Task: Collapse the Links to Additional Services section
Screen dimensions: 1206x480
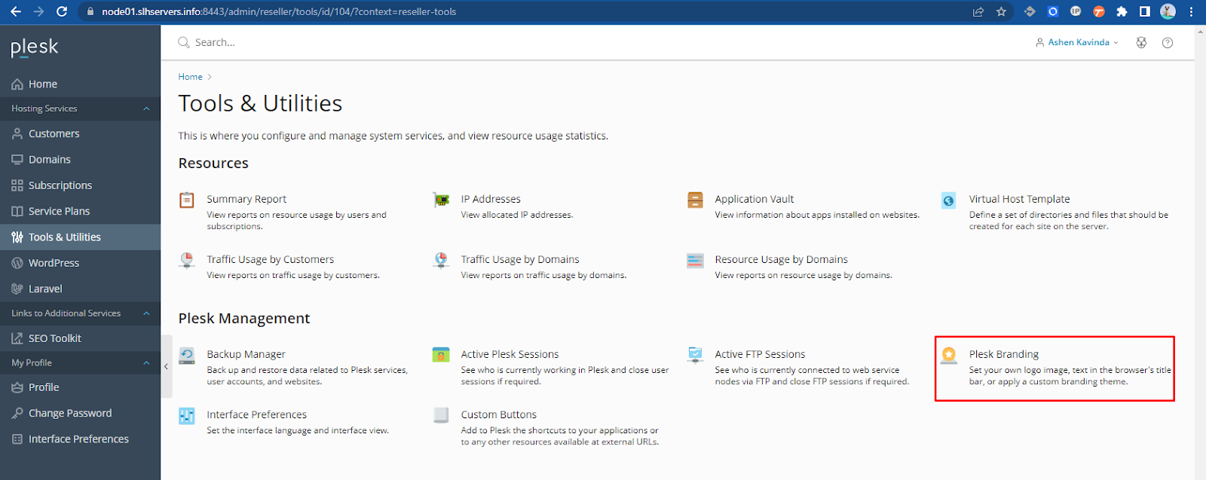Action: pos(146,313)
